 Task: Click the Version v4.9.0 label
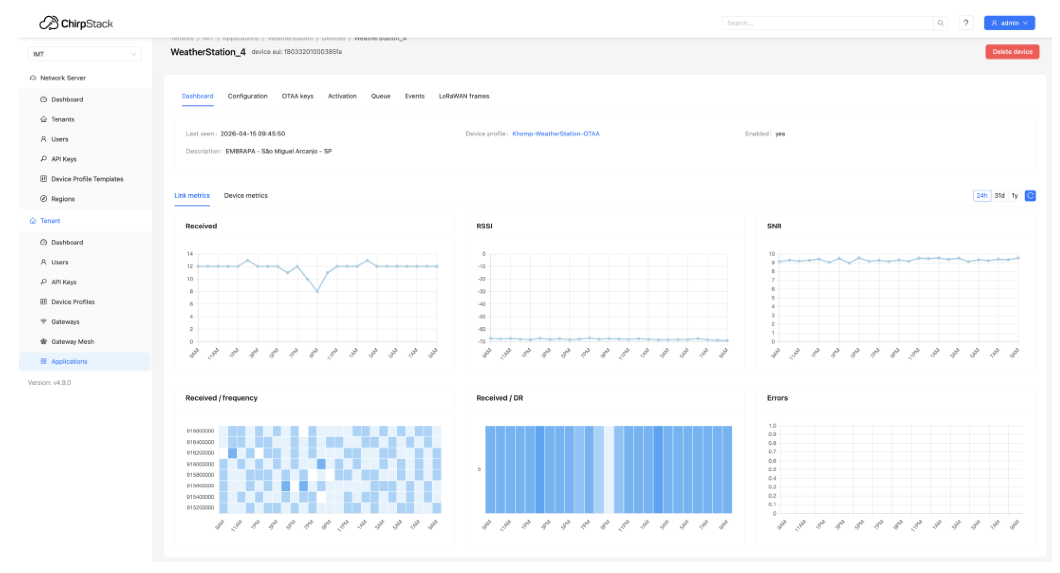[49, 383]
